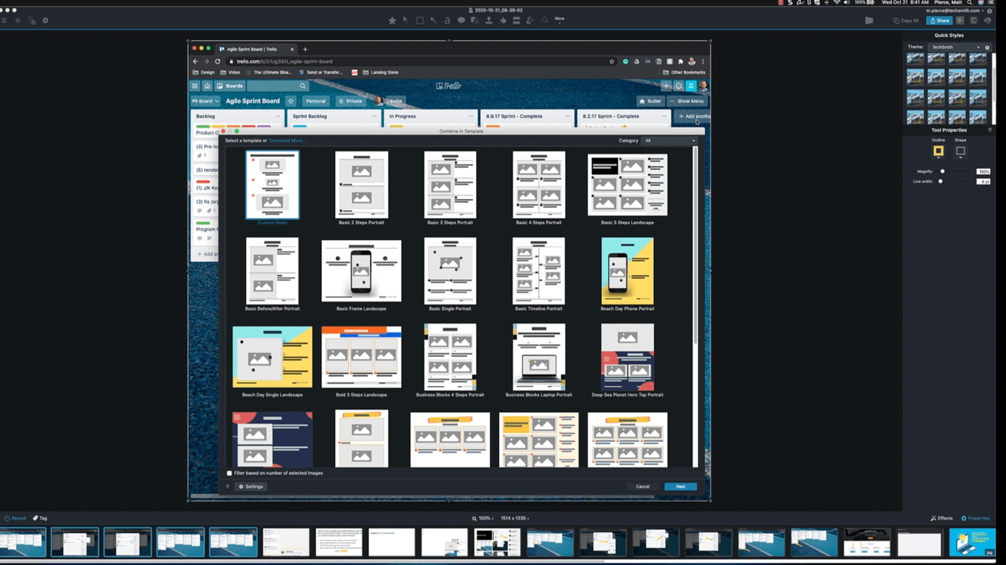Open the Outline color dropdown

point(938,151)
